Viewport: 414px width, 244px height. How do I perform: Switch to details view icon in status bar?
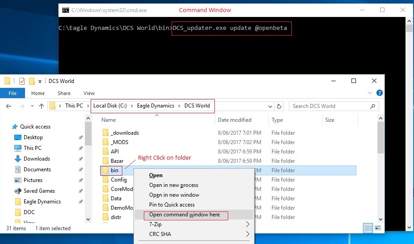[368, 228]
